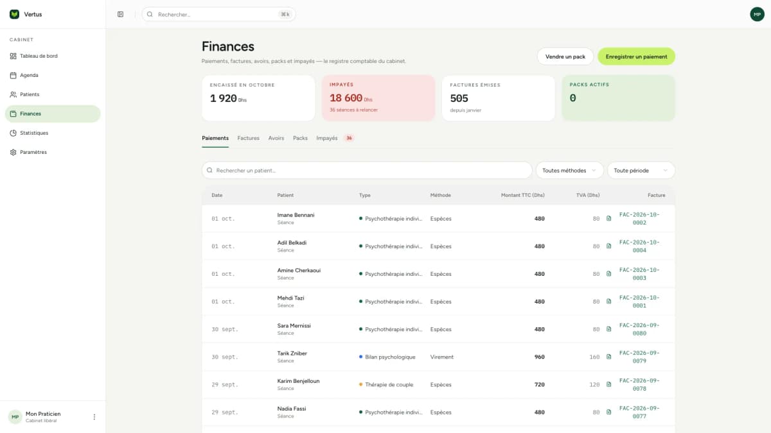Screen dimensions: 771x433
Task: Click the Packs actifs card
Action: (x=619, y=98)
